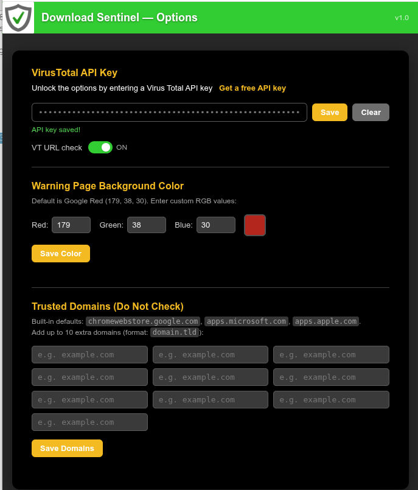Toggle the VT URL check switch off

pyautogui.click(x=100, y=147)
